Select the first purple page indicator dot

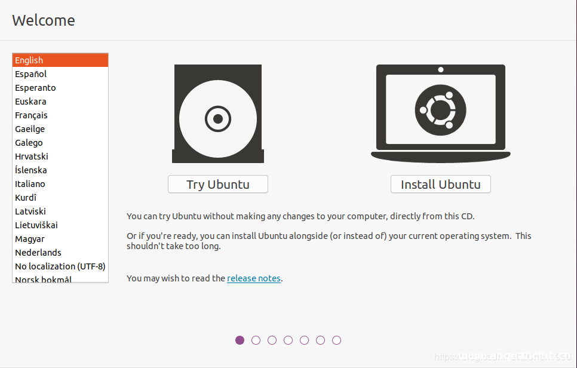(x=240, y=340)
